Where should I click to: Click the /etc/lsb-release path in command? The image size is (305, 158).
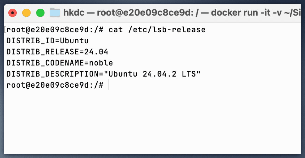[167, 30]
